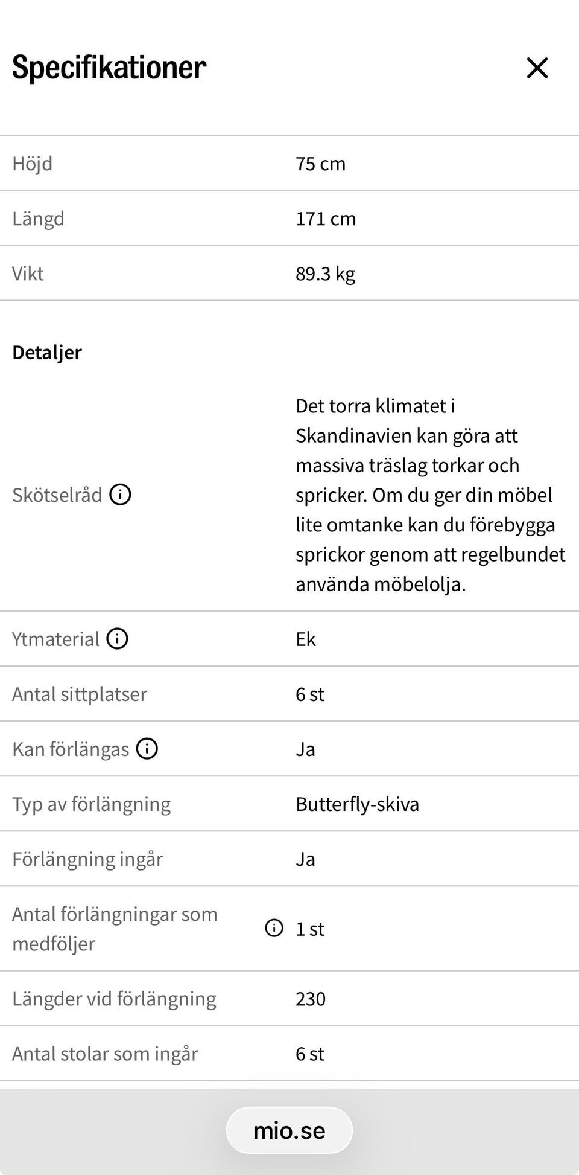The height and width of the screenshot is (1175, 579).
Task: Select the Antal stolar som ingår row
Action: 289,1054
